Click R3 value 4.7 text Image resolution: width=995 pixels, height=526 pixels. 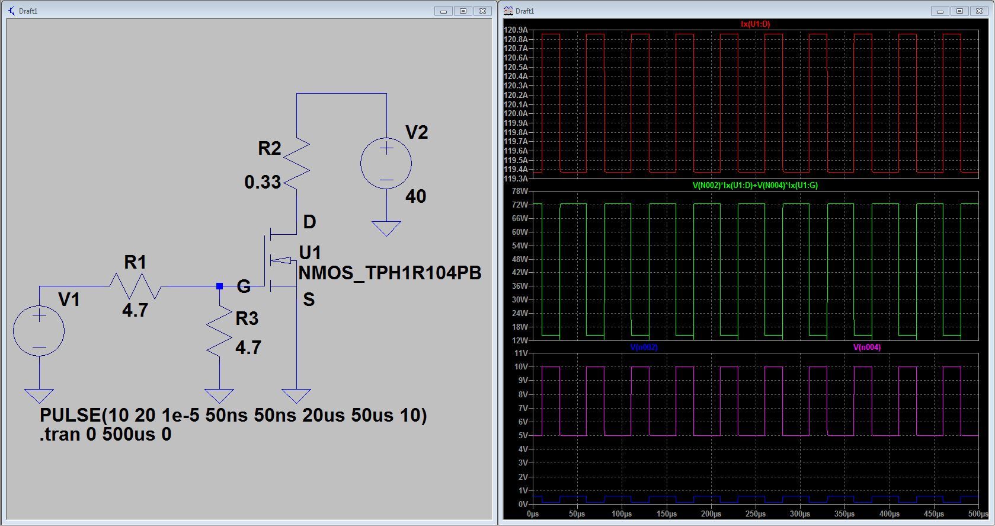point(248,348)
